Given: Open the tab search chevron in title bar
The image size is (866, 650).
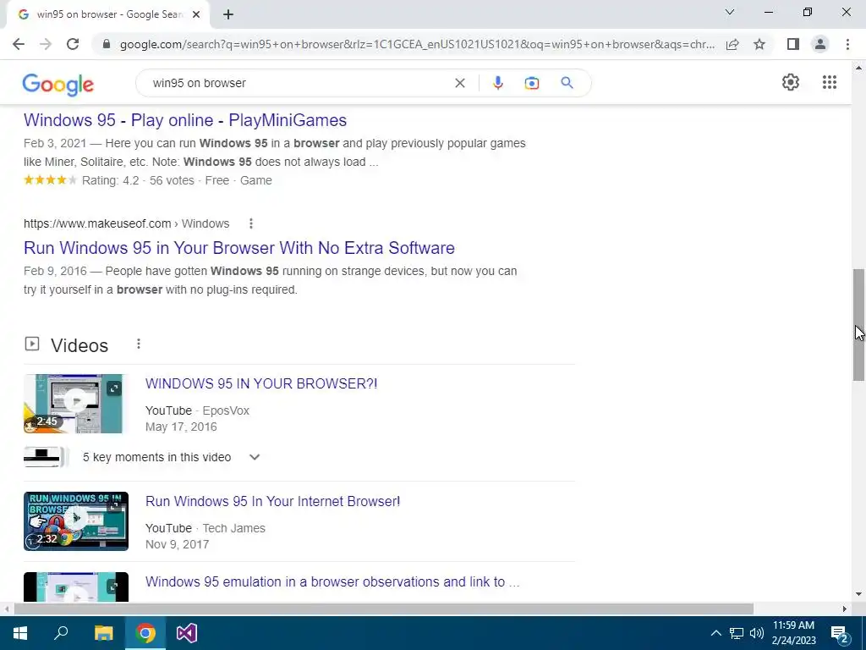Looking at the screenshot, I should 730,12.
